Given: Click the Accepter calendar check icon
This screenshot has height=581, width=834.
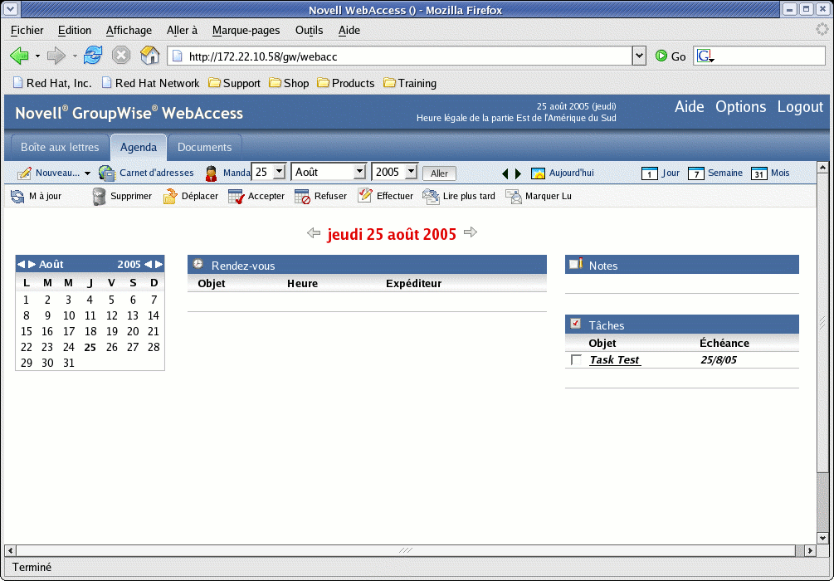Looking at the screenshot, I should [x=237, y=197].
